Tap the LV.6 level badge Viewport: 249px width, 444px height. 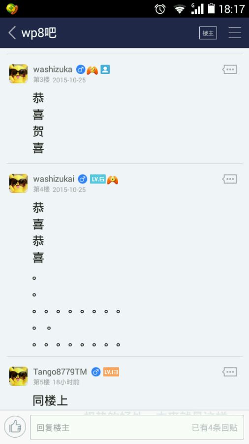(97, 179)
